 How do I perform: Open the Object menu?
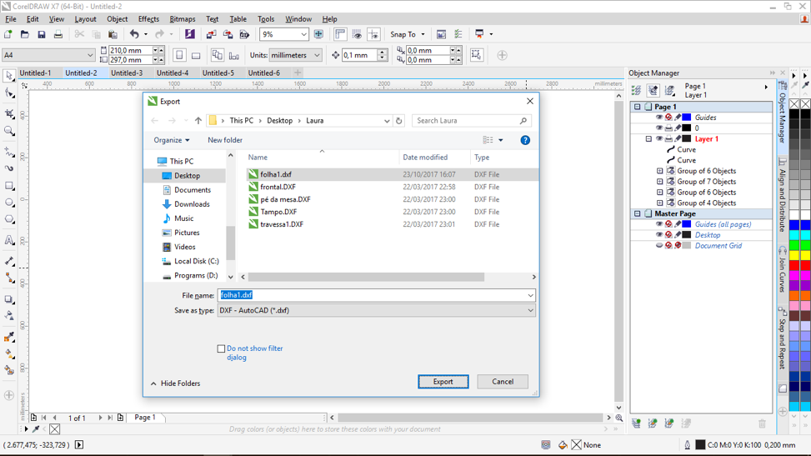pyautogui.click(x=118, y=19)
